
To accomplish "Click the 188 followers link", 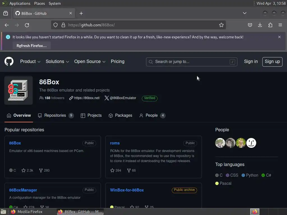I will 52,98.
